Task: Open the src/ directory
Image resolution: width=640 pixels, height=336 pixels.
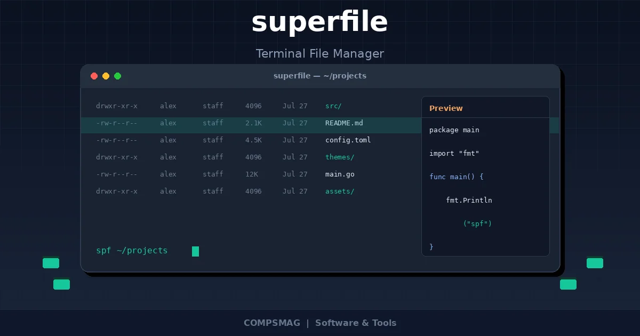Action: click(x=333, y=106)
